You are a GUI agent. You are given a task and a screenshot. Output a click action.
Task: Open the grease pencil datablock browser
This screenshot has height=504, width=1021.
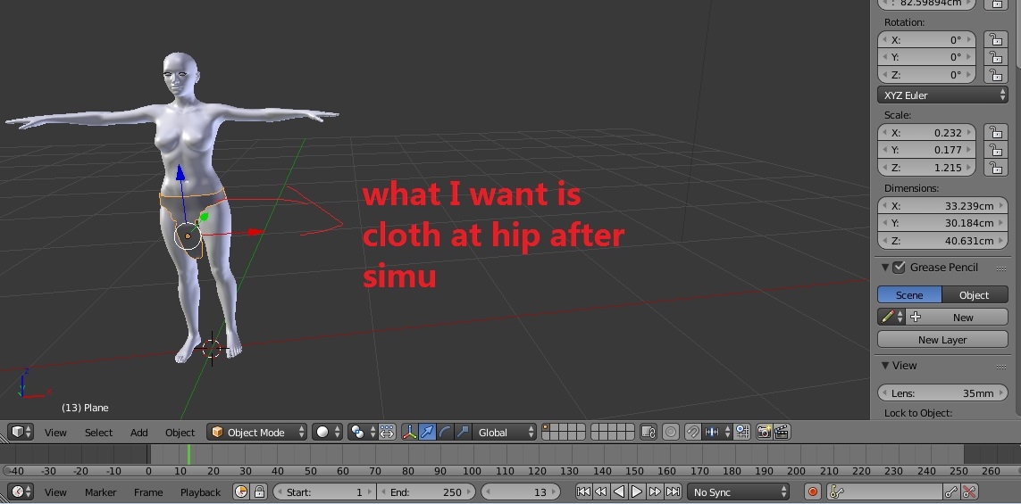(x=891, y=317)
